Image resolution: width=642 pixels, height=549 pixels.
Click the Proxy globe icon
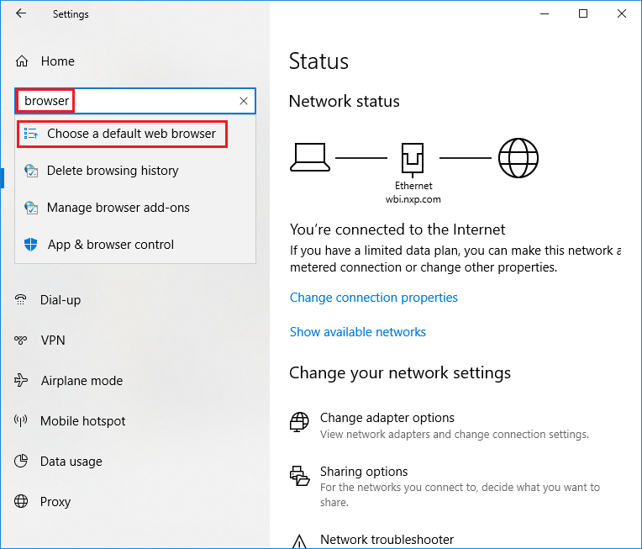22,502
